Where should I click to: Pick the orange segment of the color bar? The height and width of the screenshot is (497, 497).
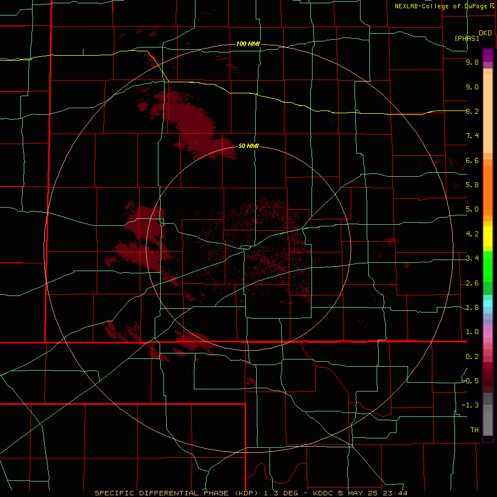click(488, 191)
